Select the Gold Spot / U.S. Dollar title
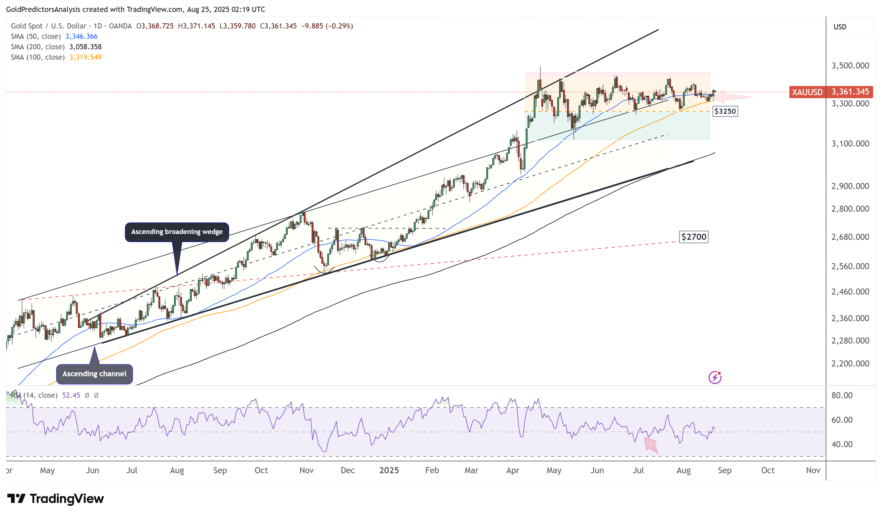 pyautogui.click(x=48, y=26)
